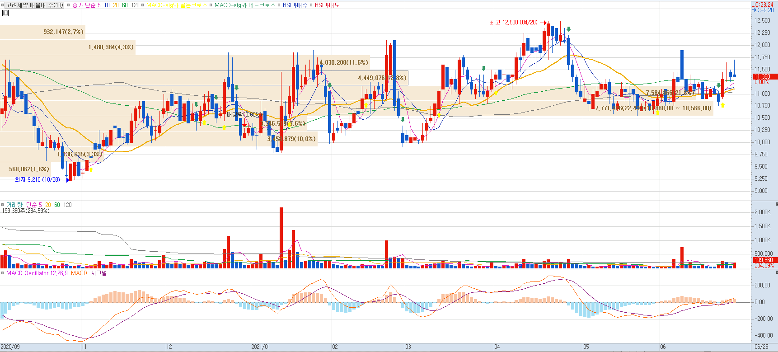Image resolution: width=778 pixels, height=352 pixels.
Task: Select the 2021/01 date axis label
Action: coord(261,347)
